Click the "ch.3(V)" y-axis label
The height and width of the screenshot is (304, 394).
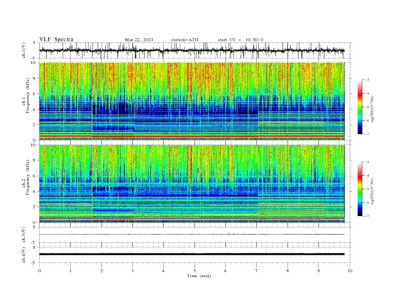(x=24, y=235)
